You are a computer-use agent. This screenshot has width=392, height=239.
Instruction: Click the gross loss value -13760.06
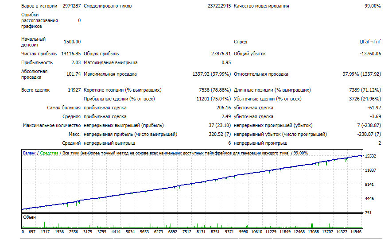pos(370,54)
